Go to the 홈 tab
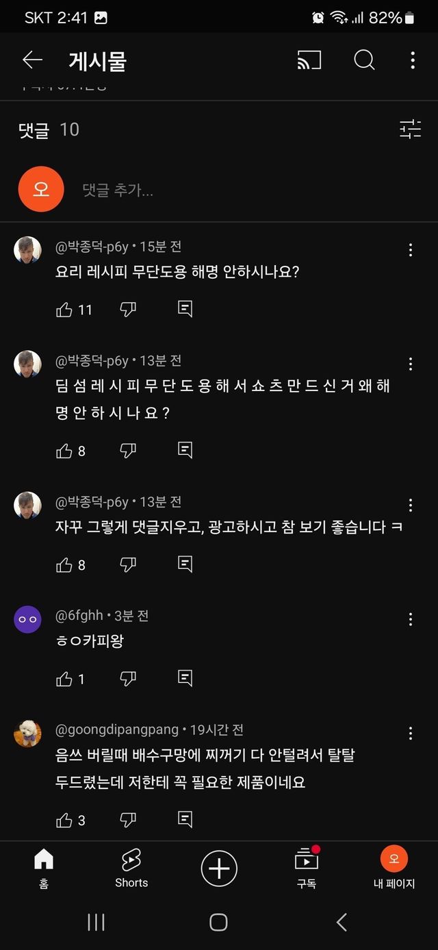Viewport: 438px width, 950px height. click(x=44, y=868)
